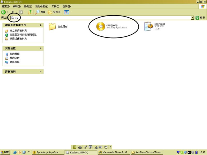Collapse the 檔案及資料夾工作 panel
This screenshot has height=155, width=207.
tap(41, 25)
